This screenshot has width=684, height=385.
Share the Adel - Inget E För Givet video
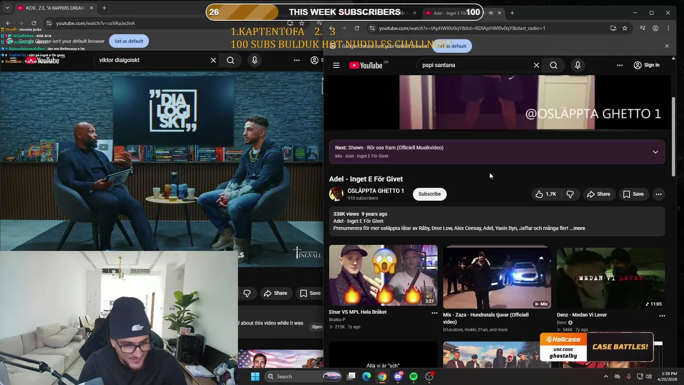(598, 194)
